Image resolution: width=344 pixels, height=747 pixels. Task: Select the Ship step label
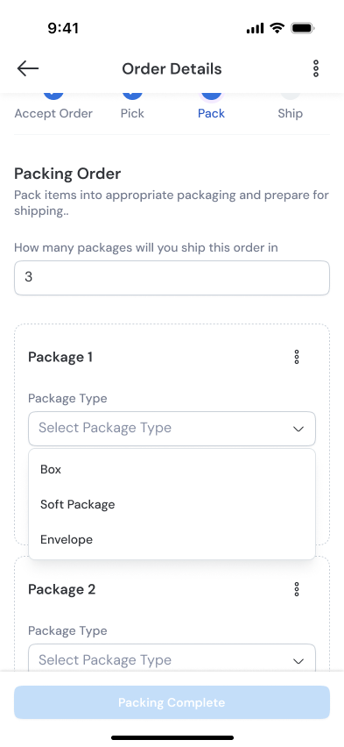tap(291, 114)
